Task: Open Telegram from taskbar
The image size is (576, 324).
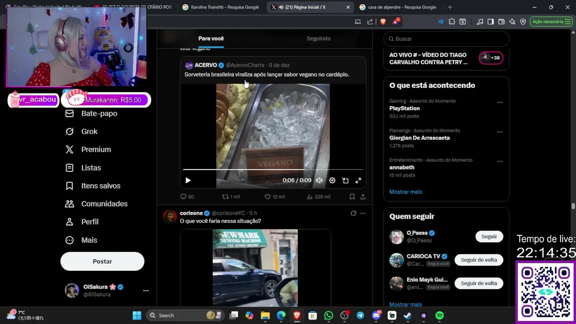Action: coord(360,315)
